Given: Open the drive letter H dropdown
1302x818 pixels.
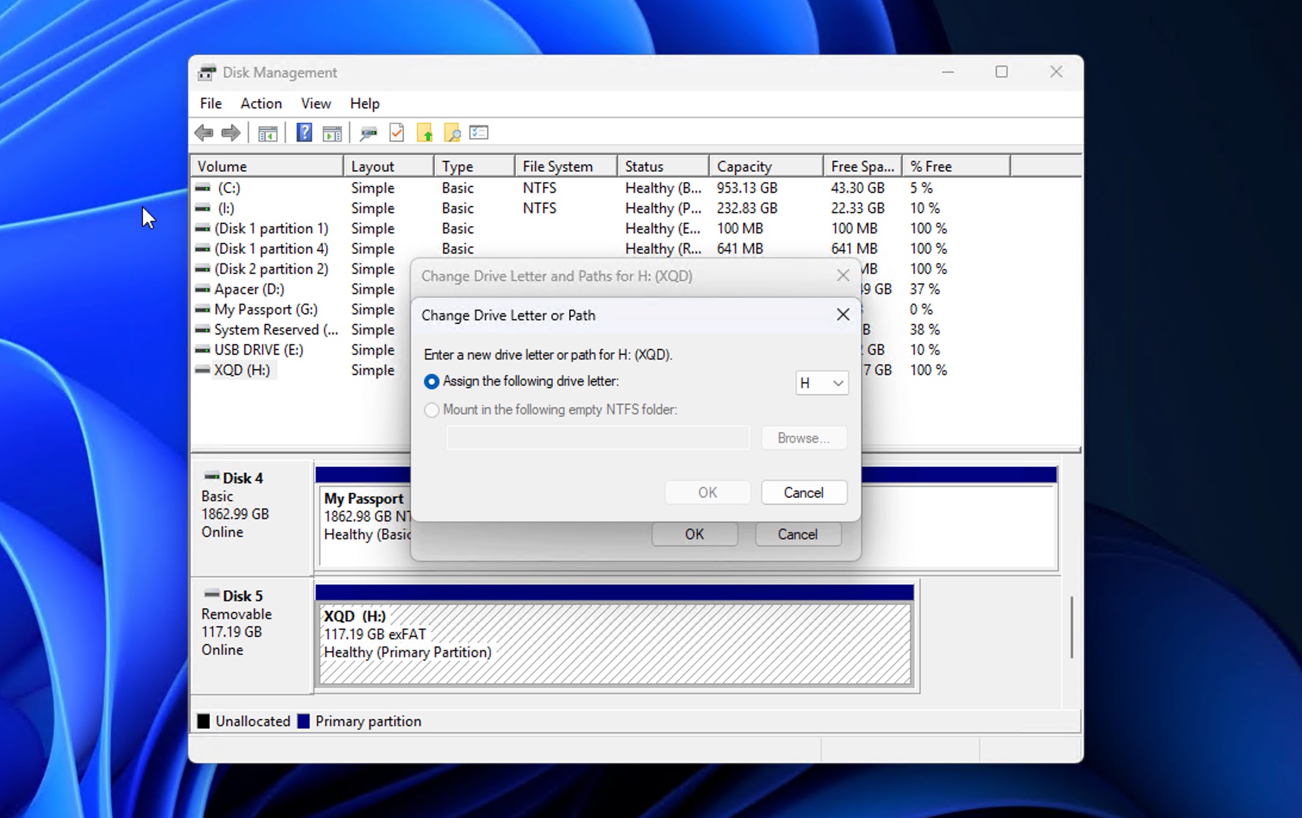Looking at the screenshot, I should 822,383.
